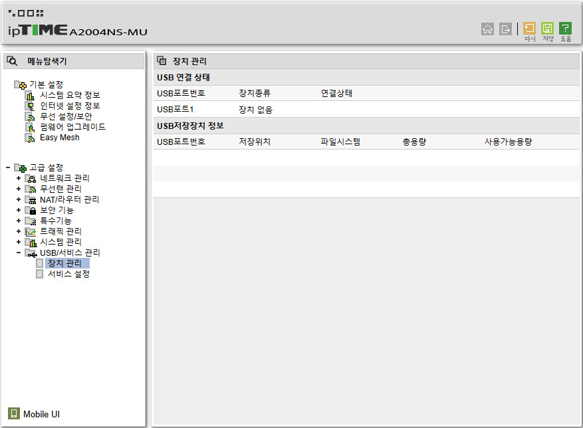Click the 고급 설정 folder icon
583x428 pixels.
point(20,168)
